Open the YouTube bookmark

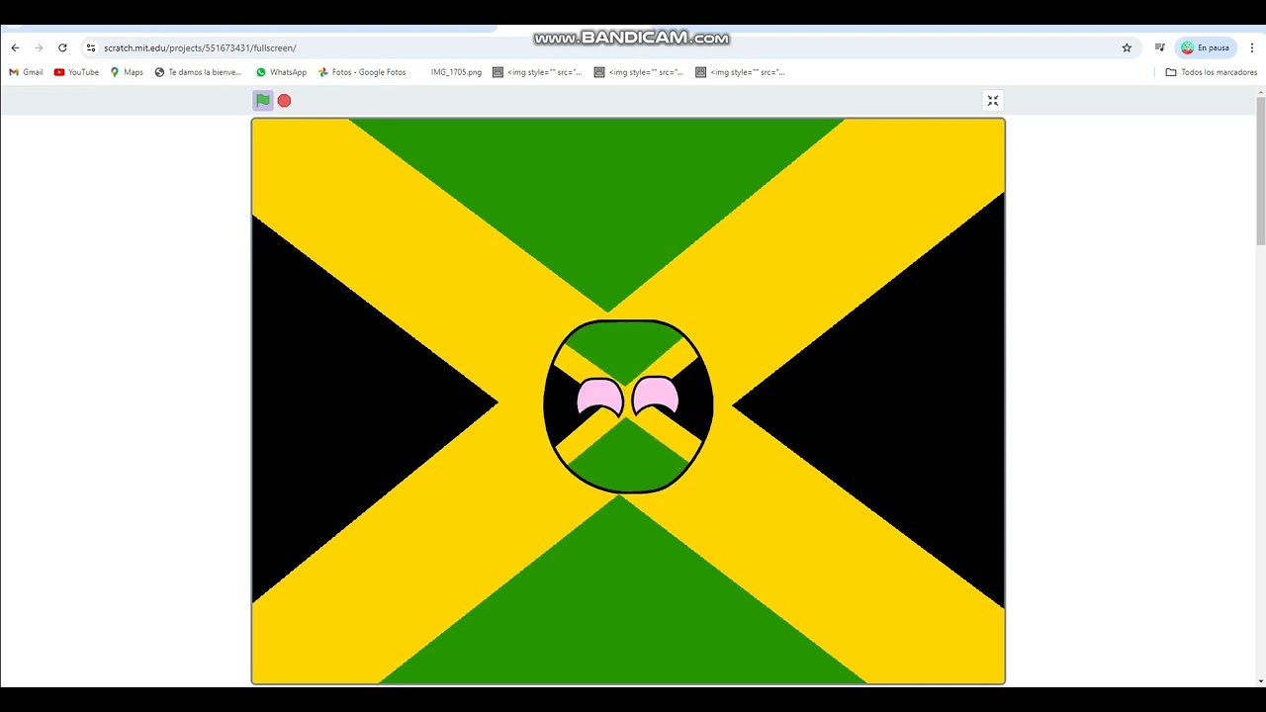[x=76, y=72]
